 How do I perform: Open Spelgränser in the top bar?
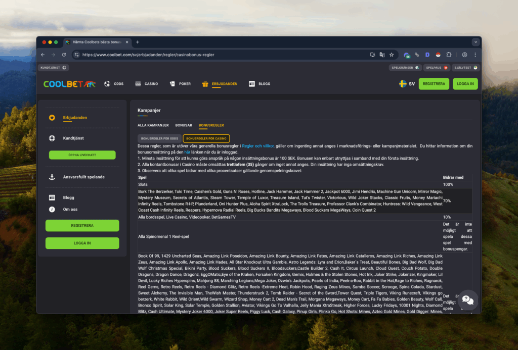tap(405, 68)
